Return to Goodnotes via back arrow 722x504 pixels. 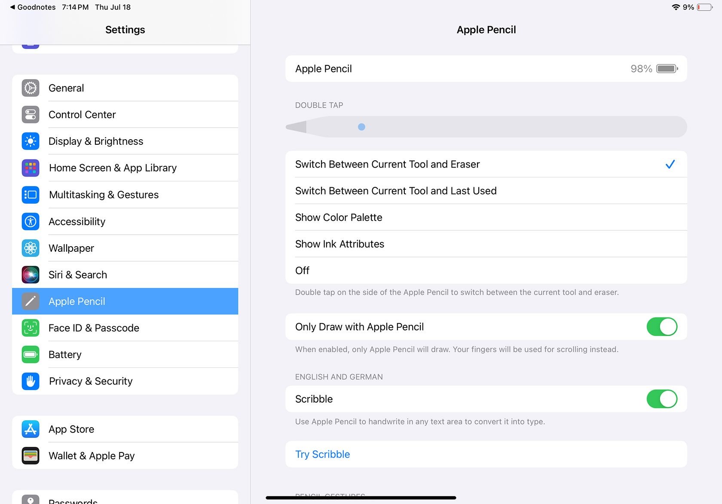[x=33, y=7]
